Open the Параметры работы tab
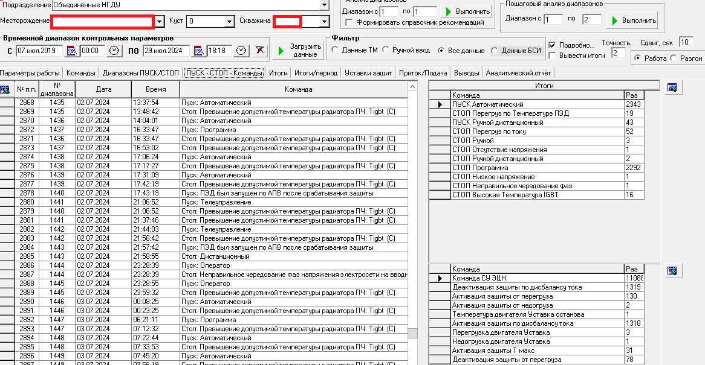This screenshot has height=365, width=705. 30,72
